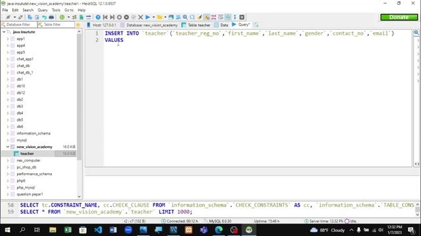Click the Windows Start button

pos(7,230)
